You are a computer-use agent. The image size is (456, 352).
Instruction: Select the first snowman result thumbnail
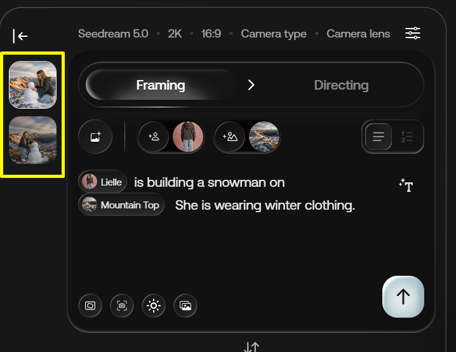[x=32, y=85]
